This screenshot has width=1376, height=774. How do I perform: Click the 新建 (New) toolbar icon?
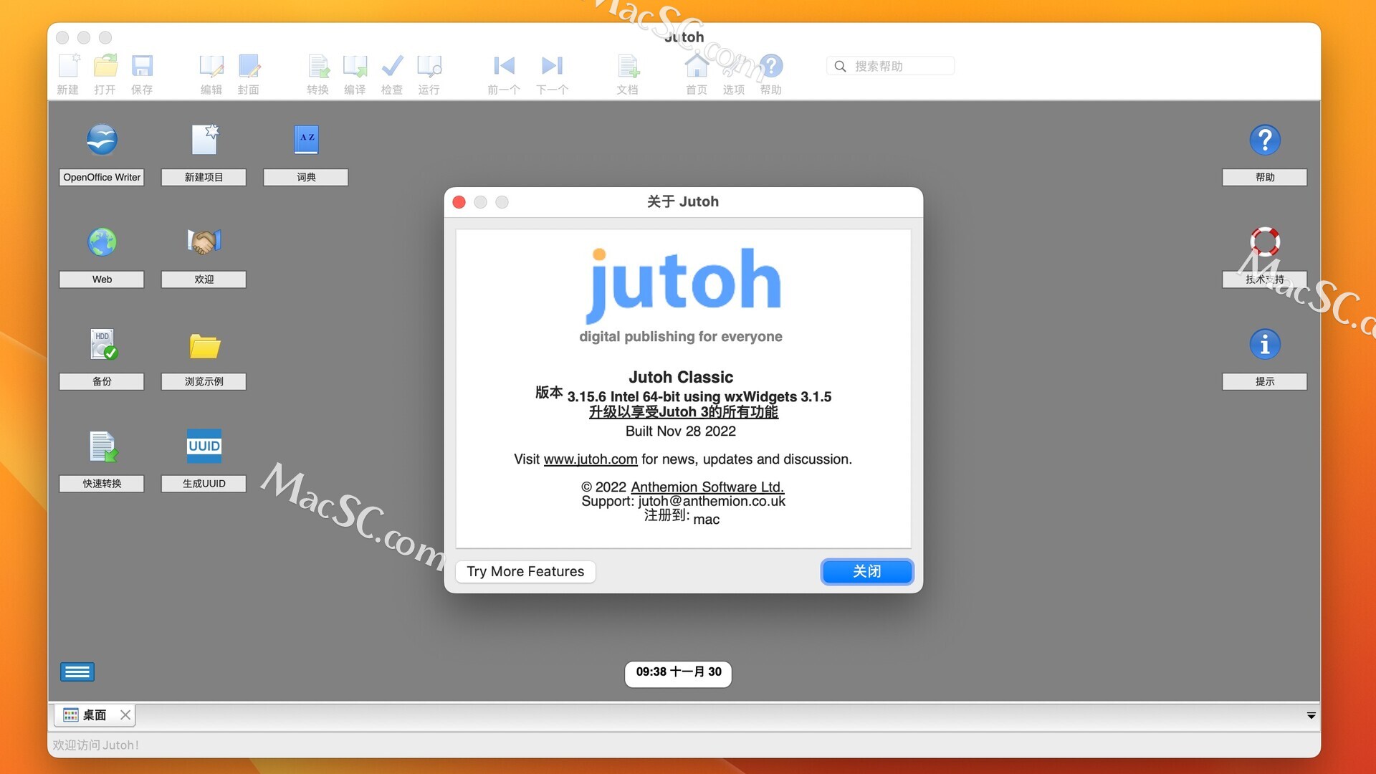[69, 66]
